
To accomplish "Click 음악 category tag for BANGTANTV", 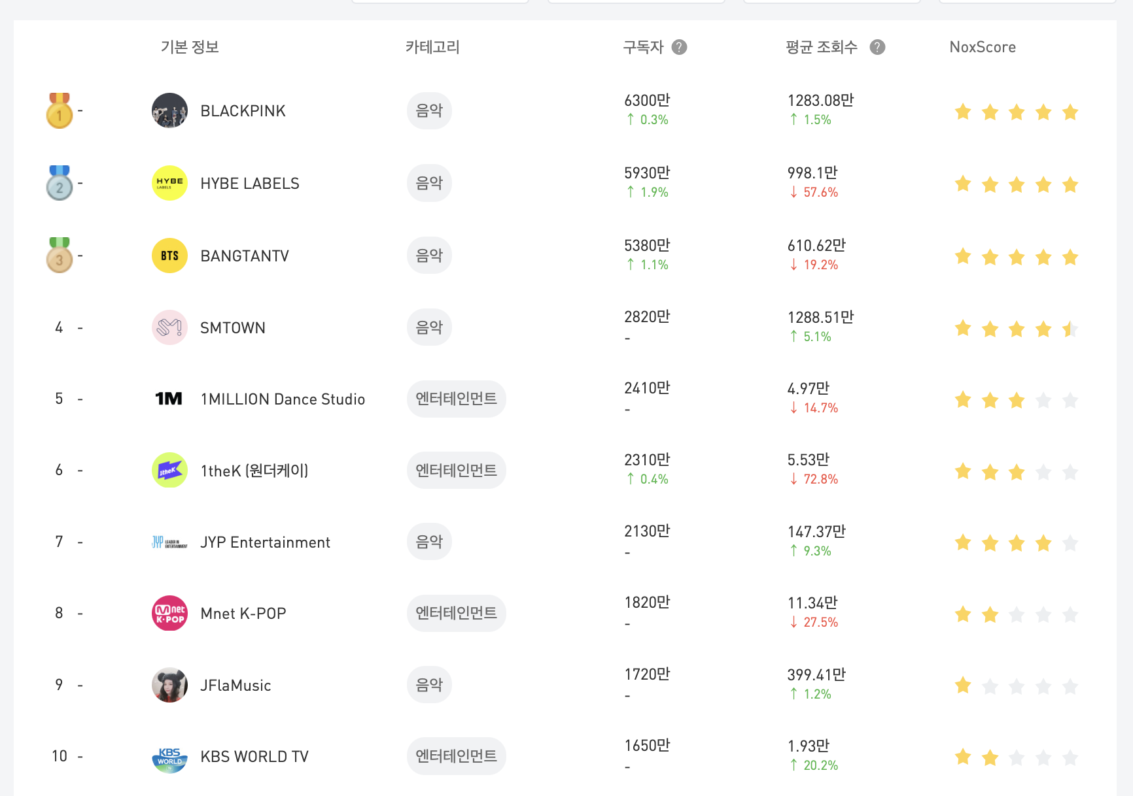I will click(429, 256).
